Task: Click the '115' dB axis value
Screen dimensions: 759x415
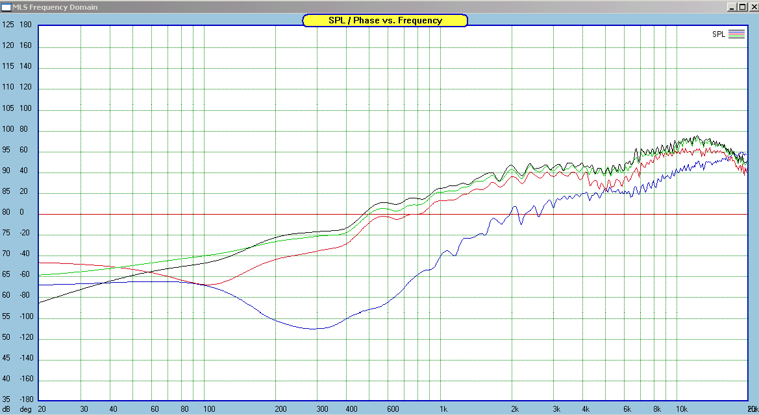Action: [x=8, y=66]
